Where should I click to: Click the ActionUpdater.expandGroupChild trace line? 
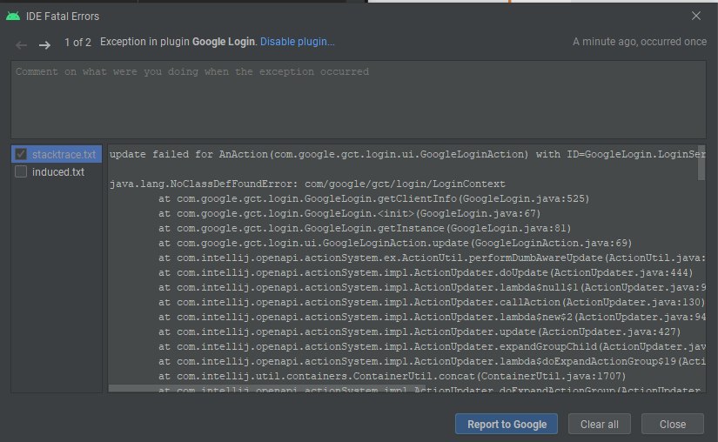(x=432, y=346)
